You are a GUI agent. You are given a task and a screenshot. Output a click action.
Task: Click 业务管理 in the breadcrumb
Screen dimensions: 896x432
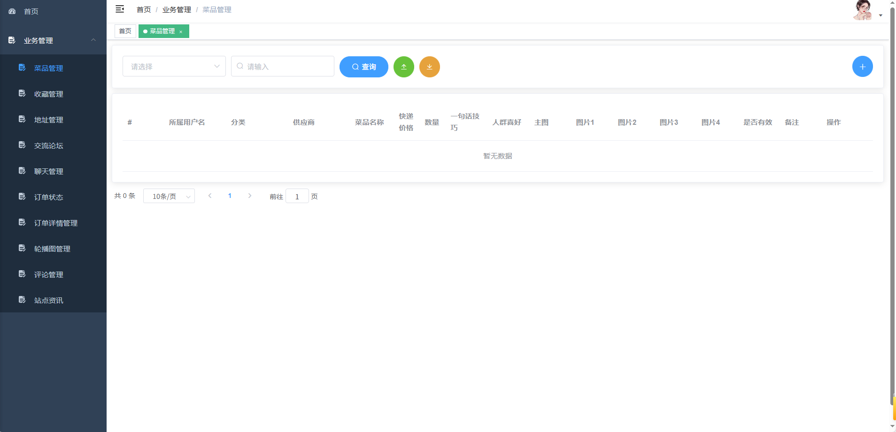[x=176, y=9]
